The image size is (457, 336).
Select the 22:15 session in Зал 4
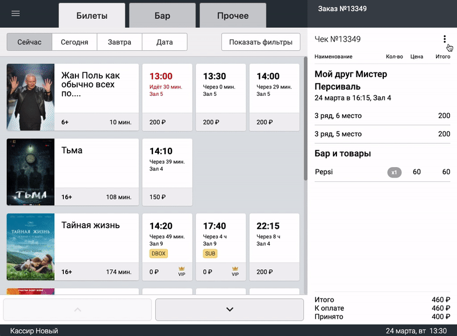tap(275, 247)
